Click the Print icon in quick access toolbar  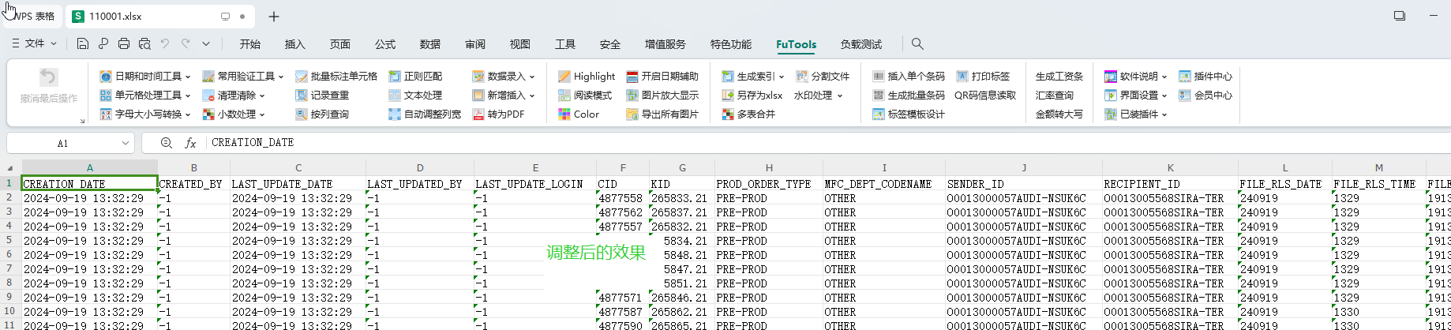point(124,44)
